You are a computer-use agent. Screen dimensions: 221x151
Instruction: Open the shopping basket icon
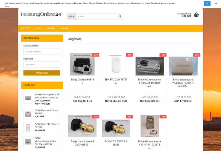coord(196,15)
